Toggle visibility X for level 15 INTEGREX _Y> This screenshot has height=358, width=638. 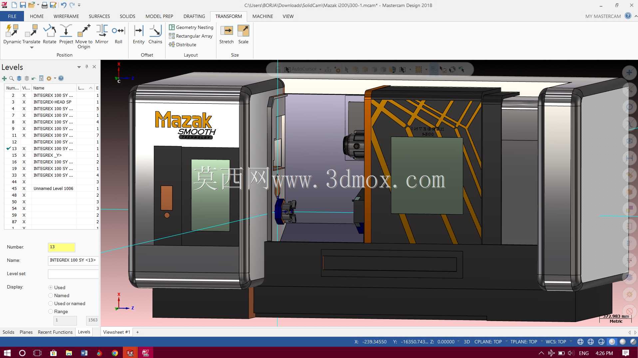24,155
